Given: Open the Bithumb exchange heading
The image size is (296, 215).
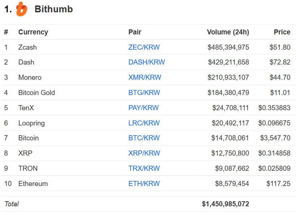Looking at the screenshot, I should [54, 9].
